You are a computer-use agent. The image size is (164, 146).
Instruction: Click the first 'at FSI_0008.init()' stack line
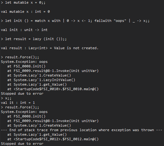[26, 66]
